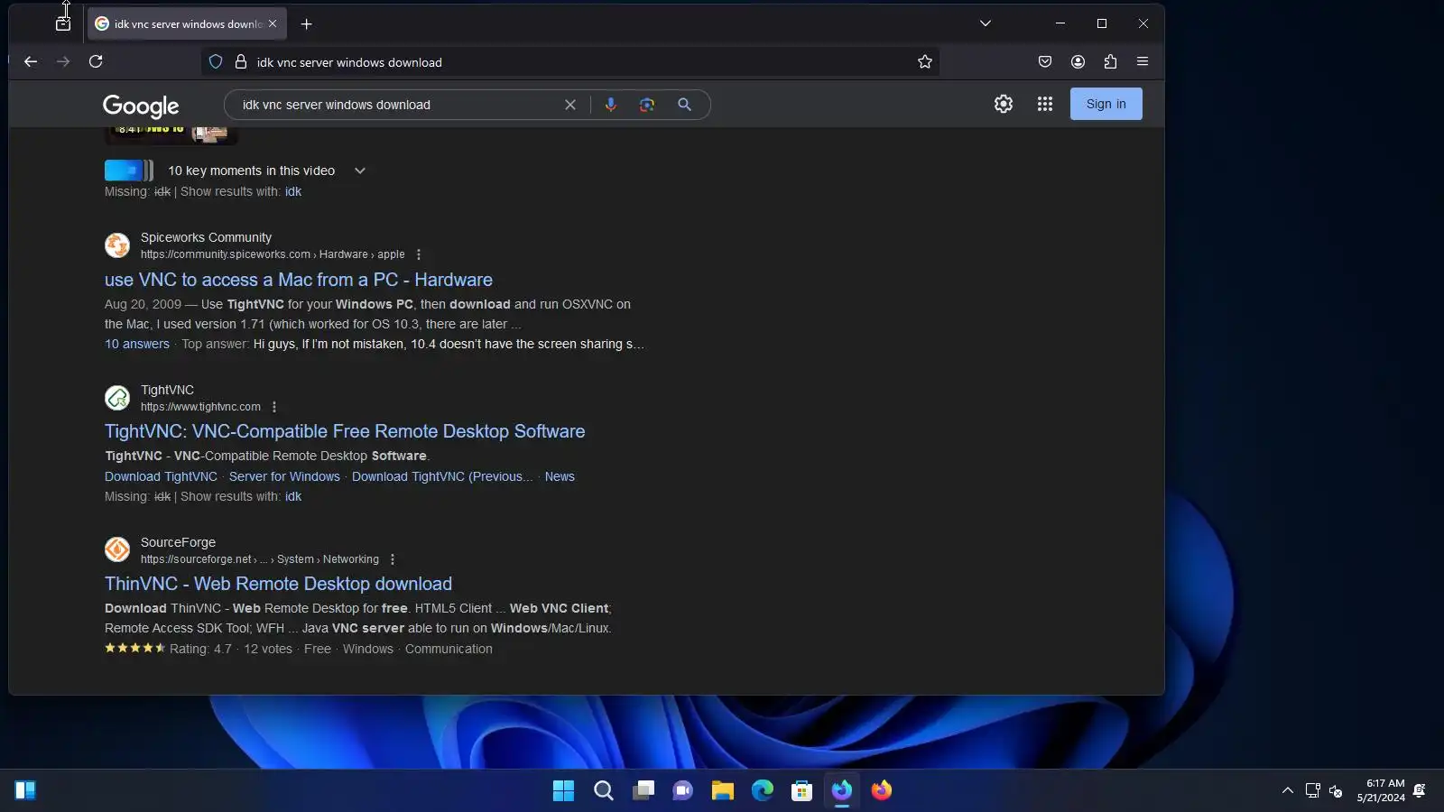Launch Teams Chat from the taskbar

click(683, 790)
